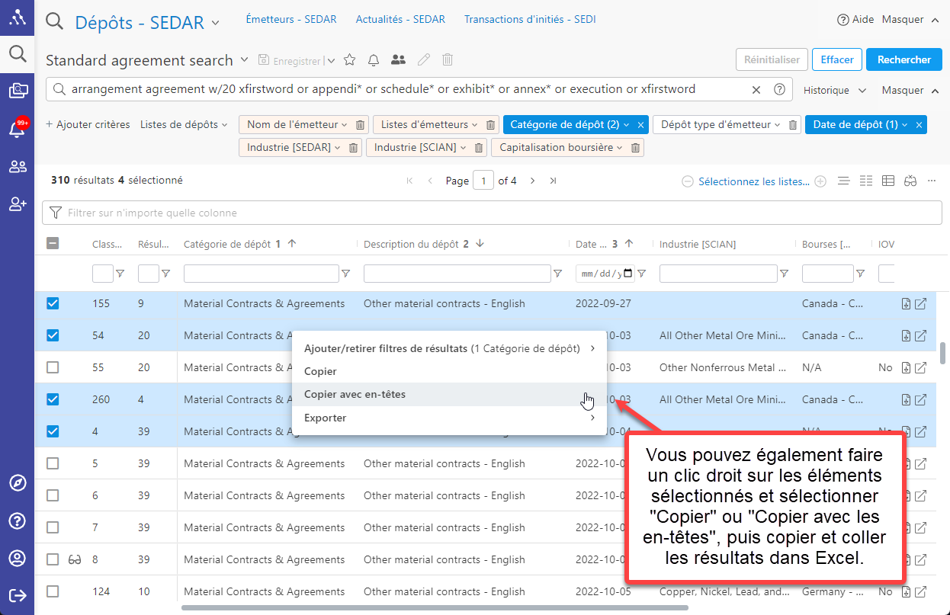This screenshot has height=615, width=950.
Task: Click Ajouter critères link
Action: click(x=88, y=124)
